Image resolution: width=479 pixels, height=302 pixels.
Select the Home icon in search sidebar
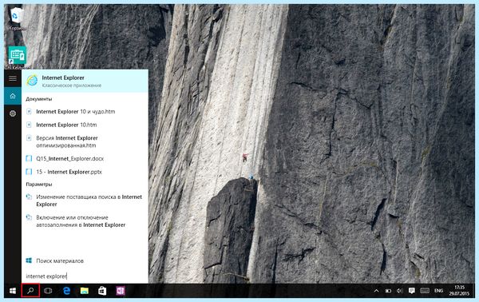coord(13,96)
